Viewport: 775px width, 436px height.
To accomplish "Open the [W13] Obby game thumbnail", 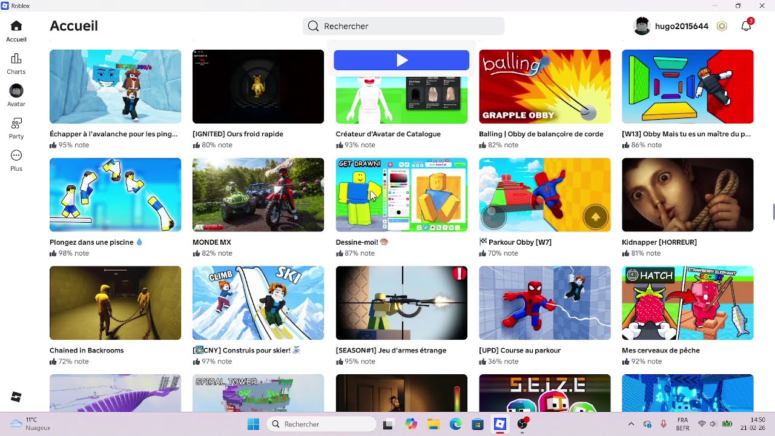I will coord(688,87).
